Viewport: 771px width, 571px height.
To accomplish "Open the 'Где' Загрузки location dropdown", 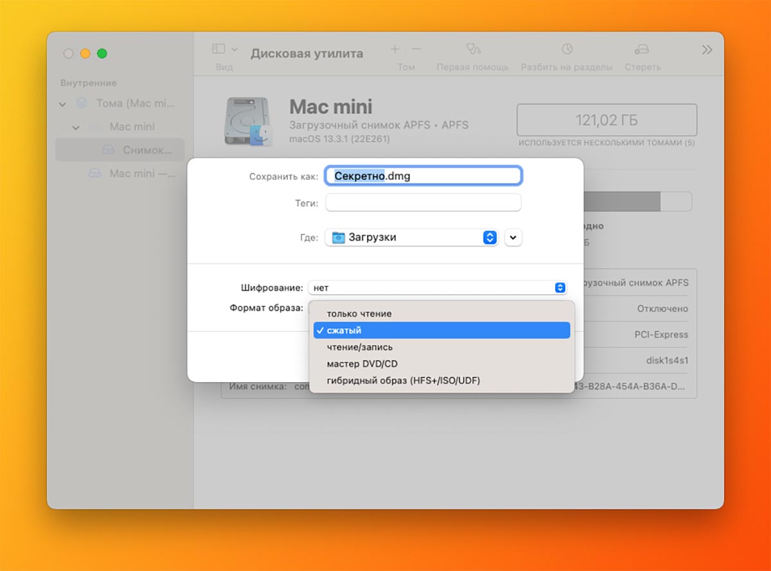I will tap(412, 237).
